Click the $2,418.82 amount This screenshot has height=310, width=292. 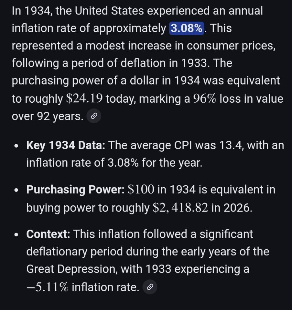point(180,208)
